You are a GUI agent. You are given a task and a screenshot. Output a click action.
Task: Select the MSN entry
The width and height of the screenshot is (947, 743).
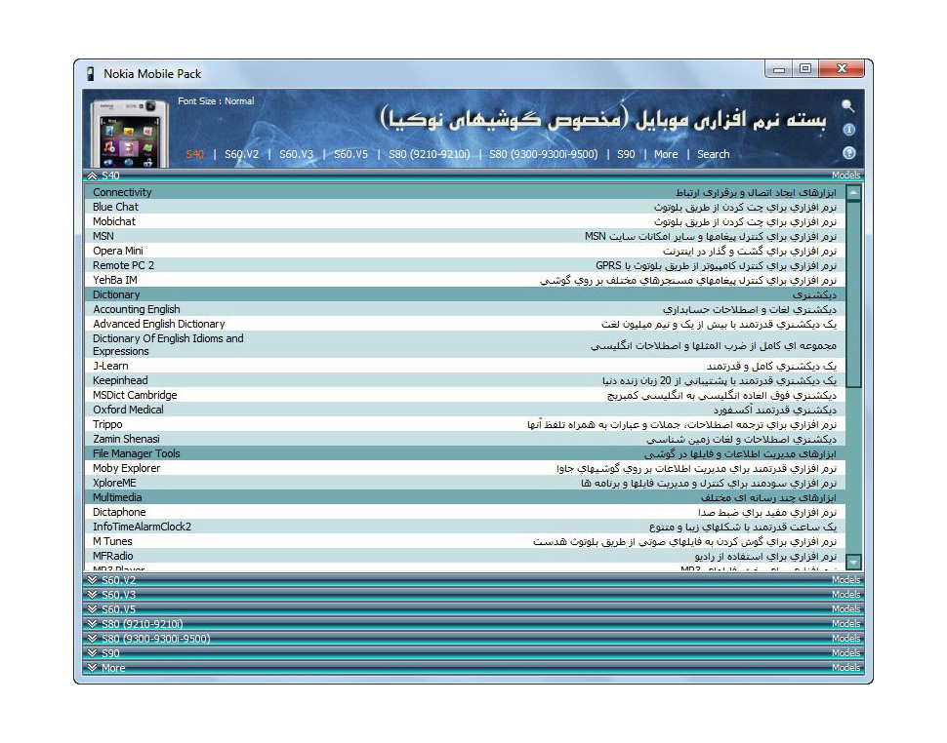point(465,236)
